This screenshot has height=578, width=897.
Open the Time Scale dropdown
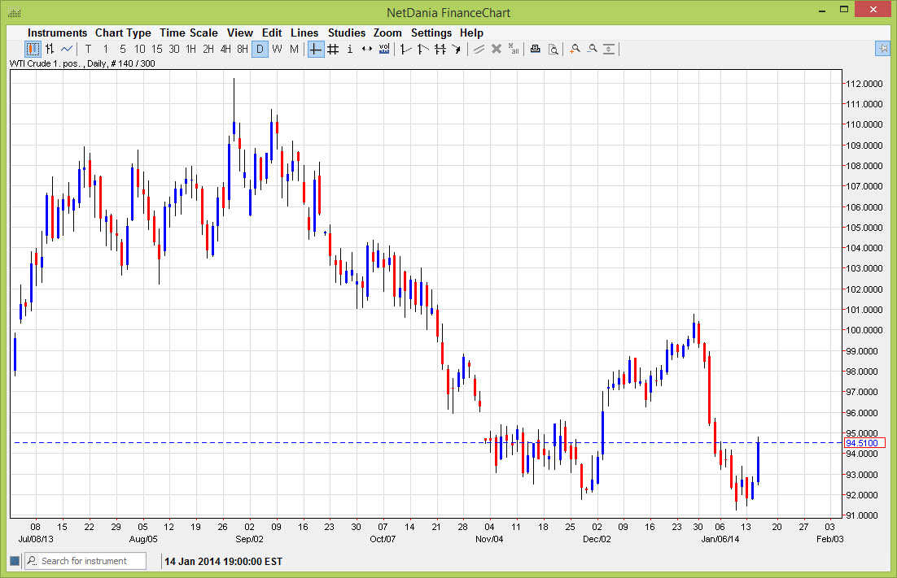pos(188,33)
